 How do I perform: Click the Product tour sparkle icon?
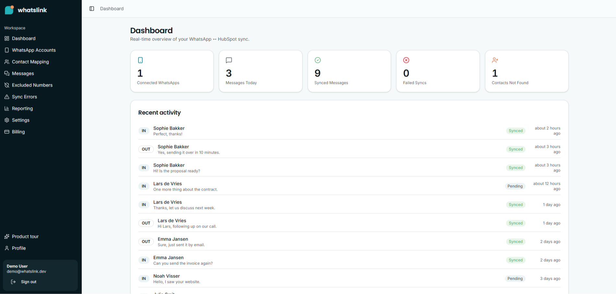pos(7,236)
